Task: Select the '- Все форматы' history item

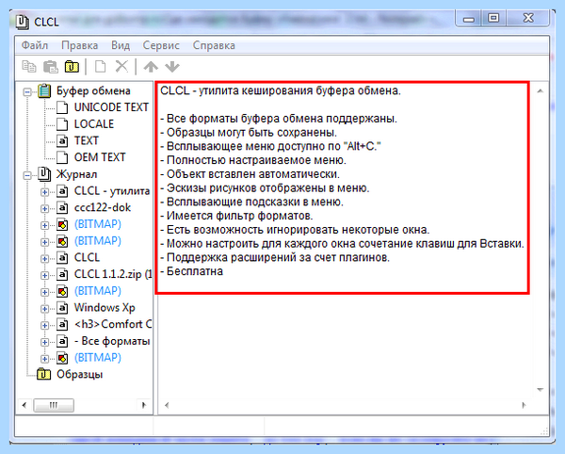Action: pos(112,341)
